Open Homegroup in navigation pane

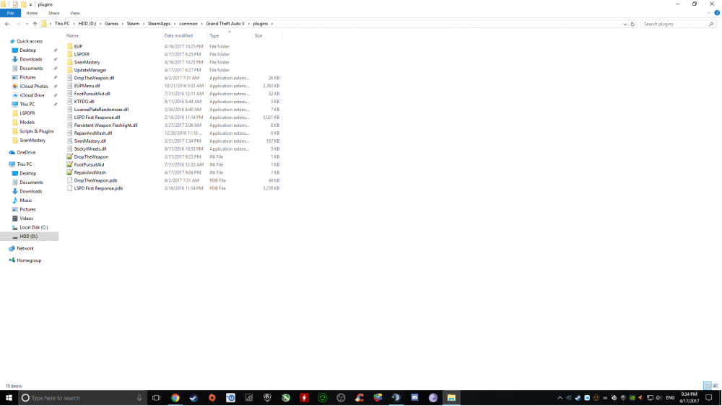coord(29,260)
